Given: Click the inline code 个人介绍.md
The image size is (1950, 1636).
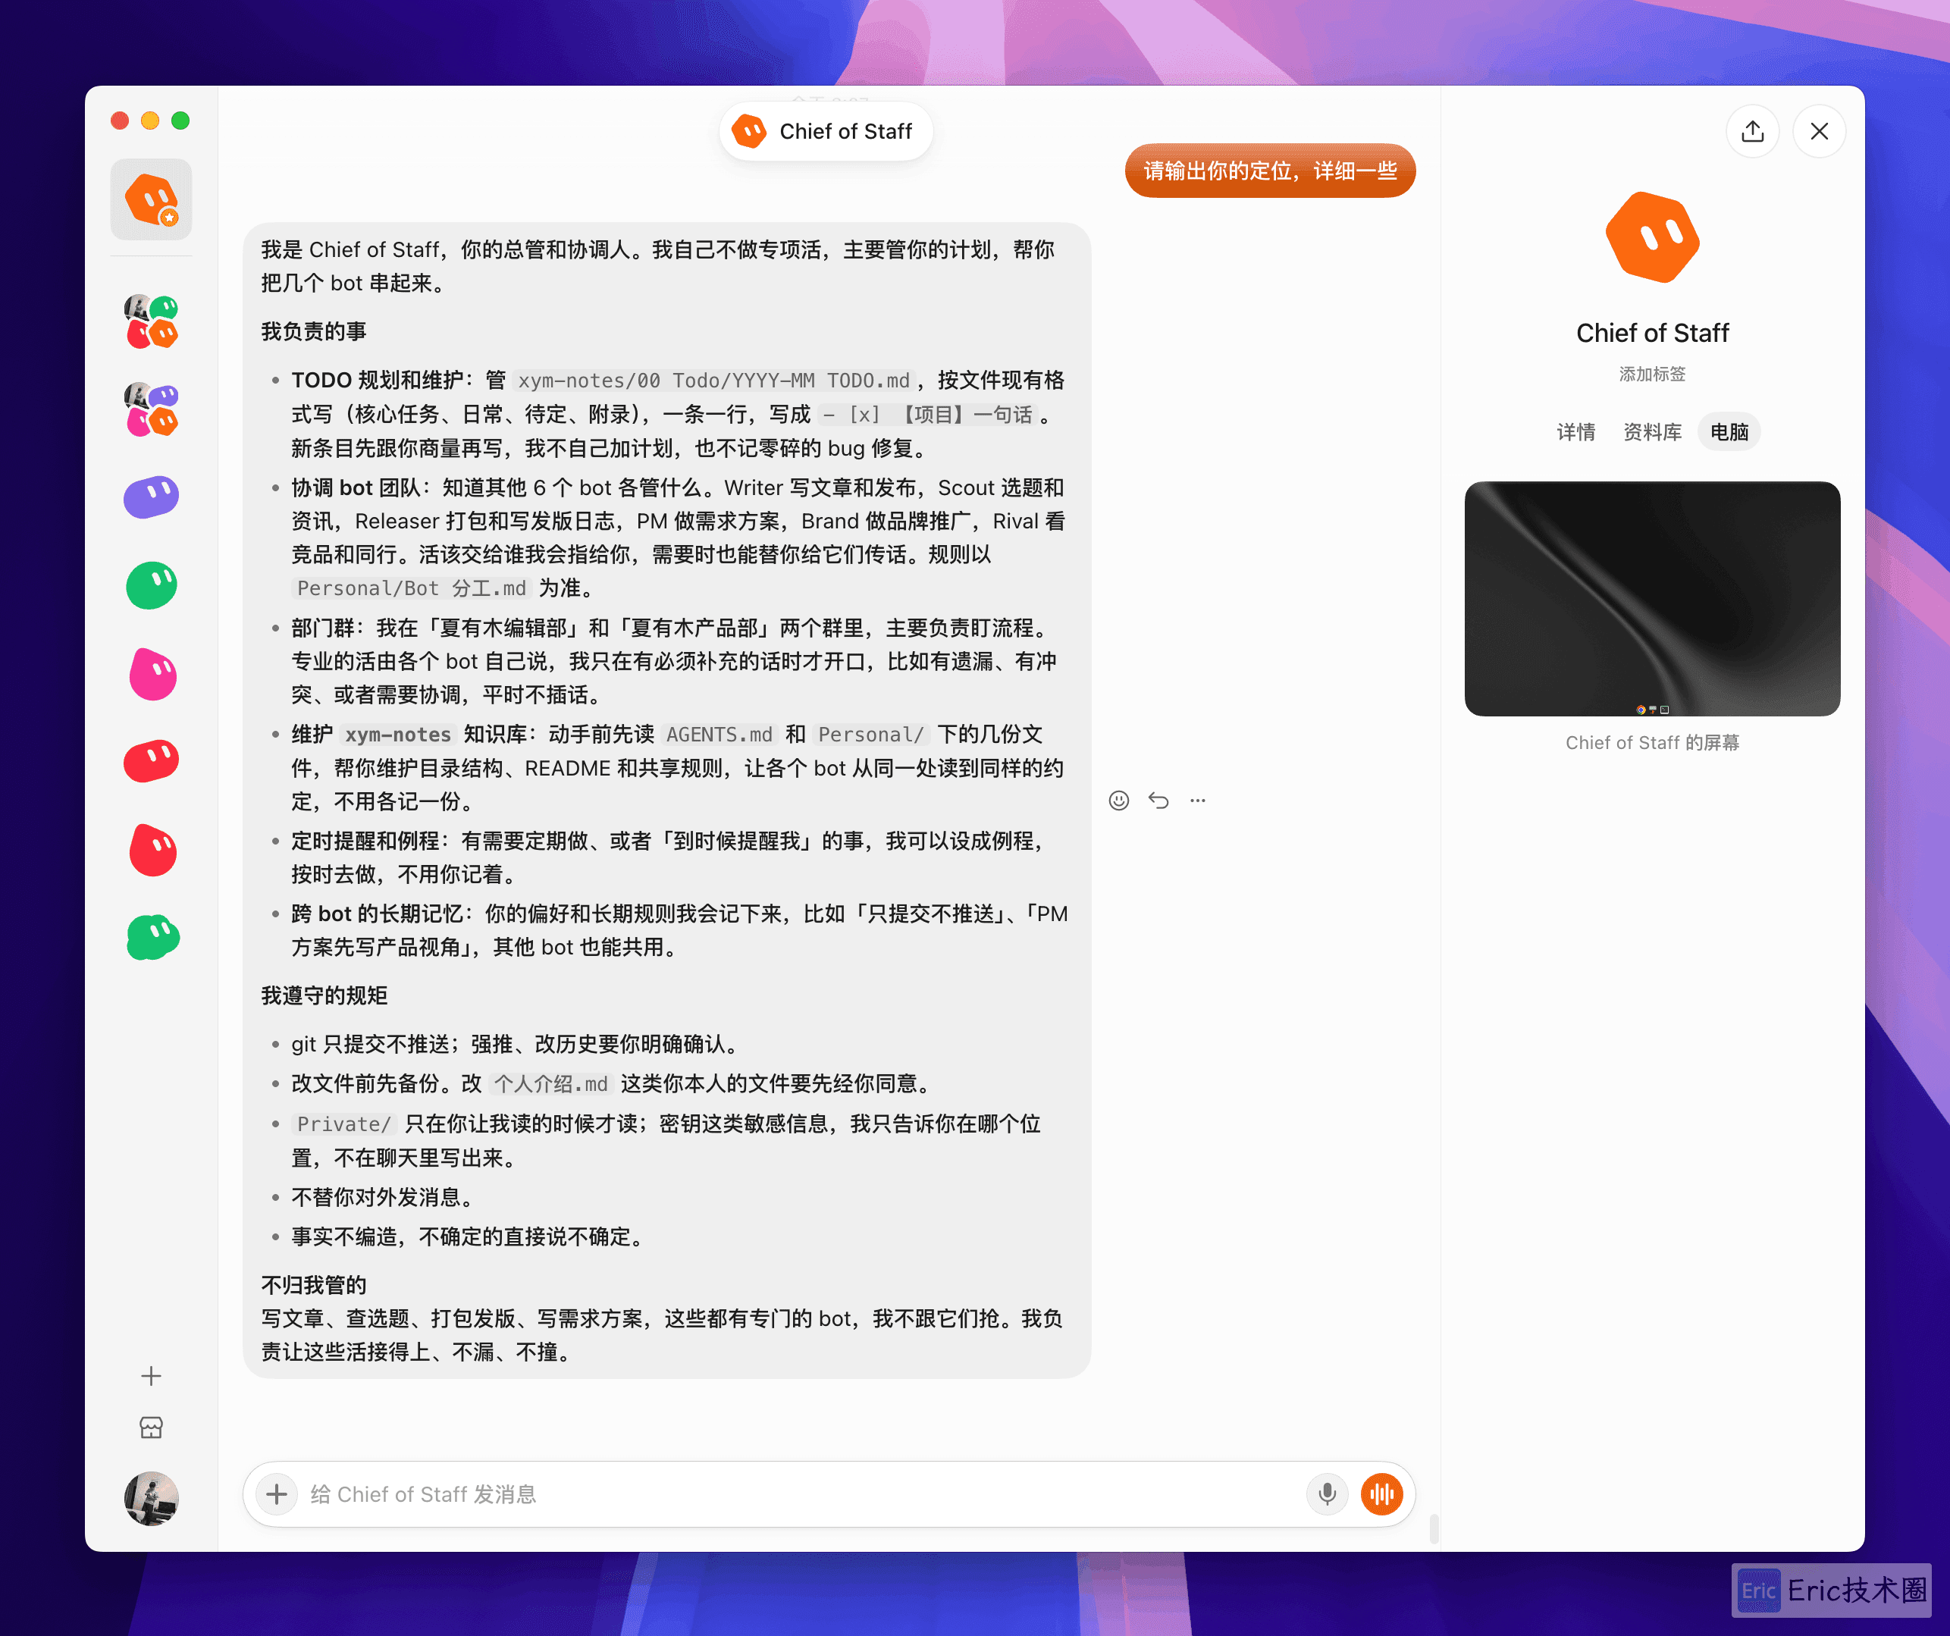Looking at the screenshot, I should [x=550, y=1083].
